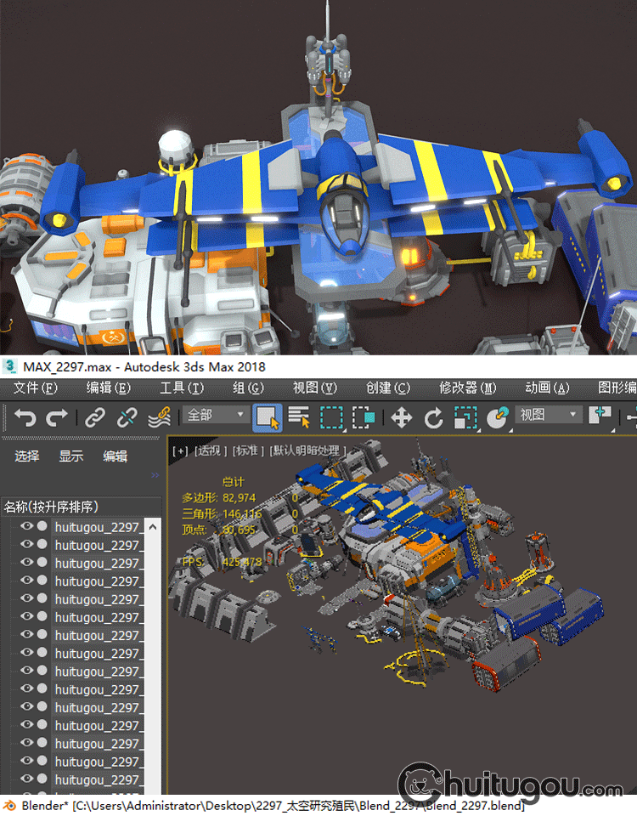Image resolution: width=637 pixels, height=816 pixels.
Task: Toggle the eye of the third huitugou_2297 object
Action: [x=26, y=563]
